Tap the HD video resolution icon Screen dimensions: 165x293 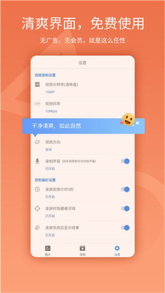tap(37, 85)
